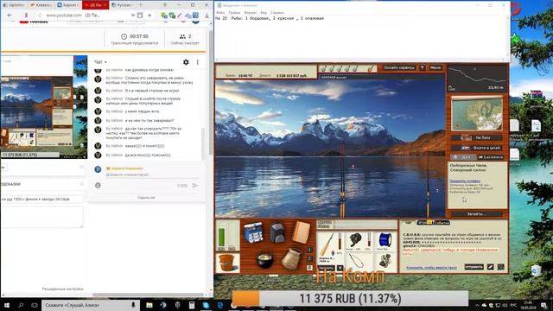
Task: Click Продлить путевку link
Action: click(465, 181)
